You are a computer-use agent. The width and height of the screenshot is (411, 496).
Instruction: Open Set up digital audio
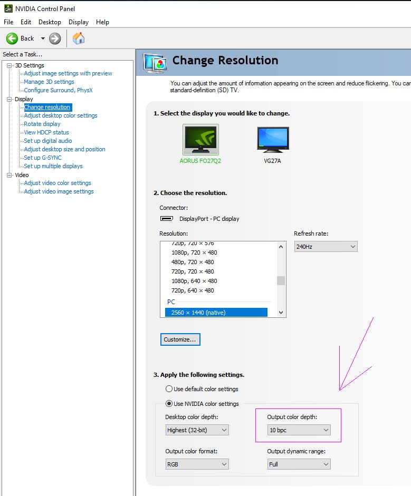(x=48, y=141)
